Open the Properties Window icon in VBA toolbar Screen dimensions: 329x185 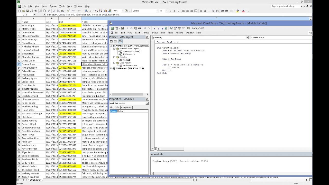click(x=175, y=28)
